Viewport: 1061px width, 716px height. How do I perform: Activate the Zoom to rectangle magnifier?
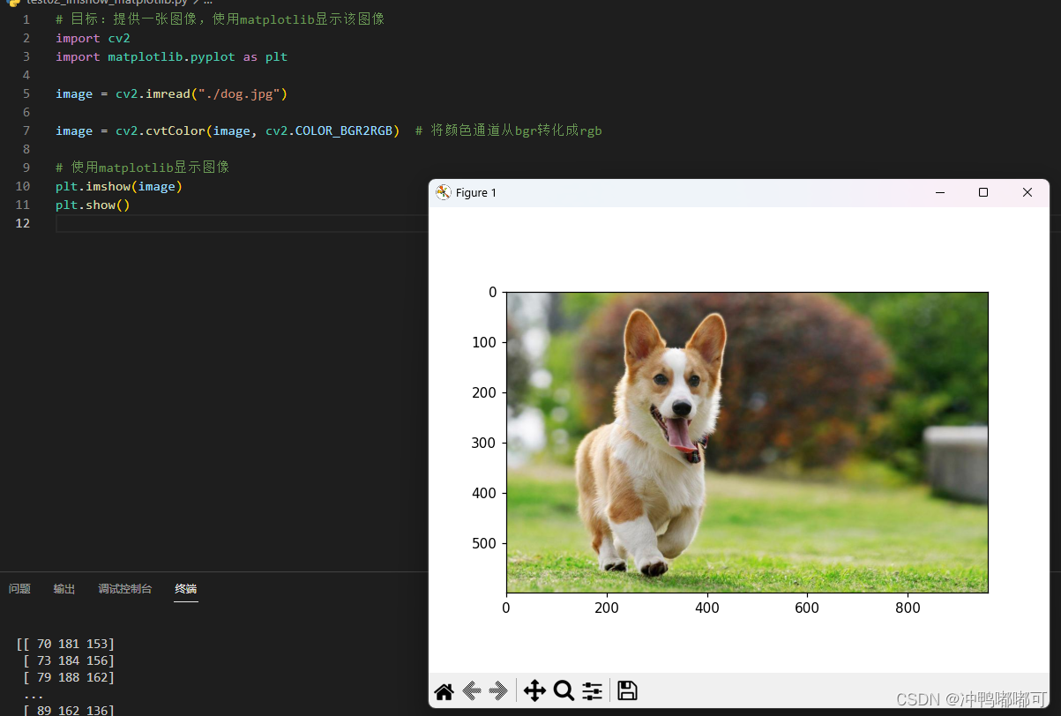(x=564, y=690)
